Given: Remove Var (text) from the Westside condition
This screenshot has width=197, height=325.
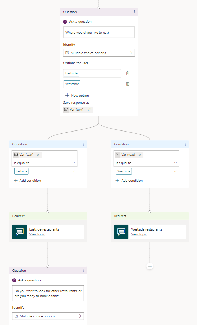Looking at the screenshot, I should [140, 155].
